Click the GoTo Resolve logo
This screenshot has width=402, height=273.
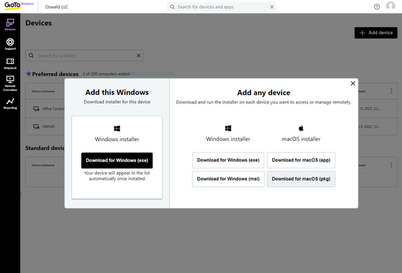pyautogui.click(x=19, y=5)
